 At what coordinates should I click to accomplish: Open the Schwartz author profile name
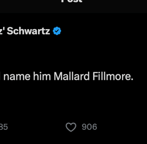pos(25,31)
